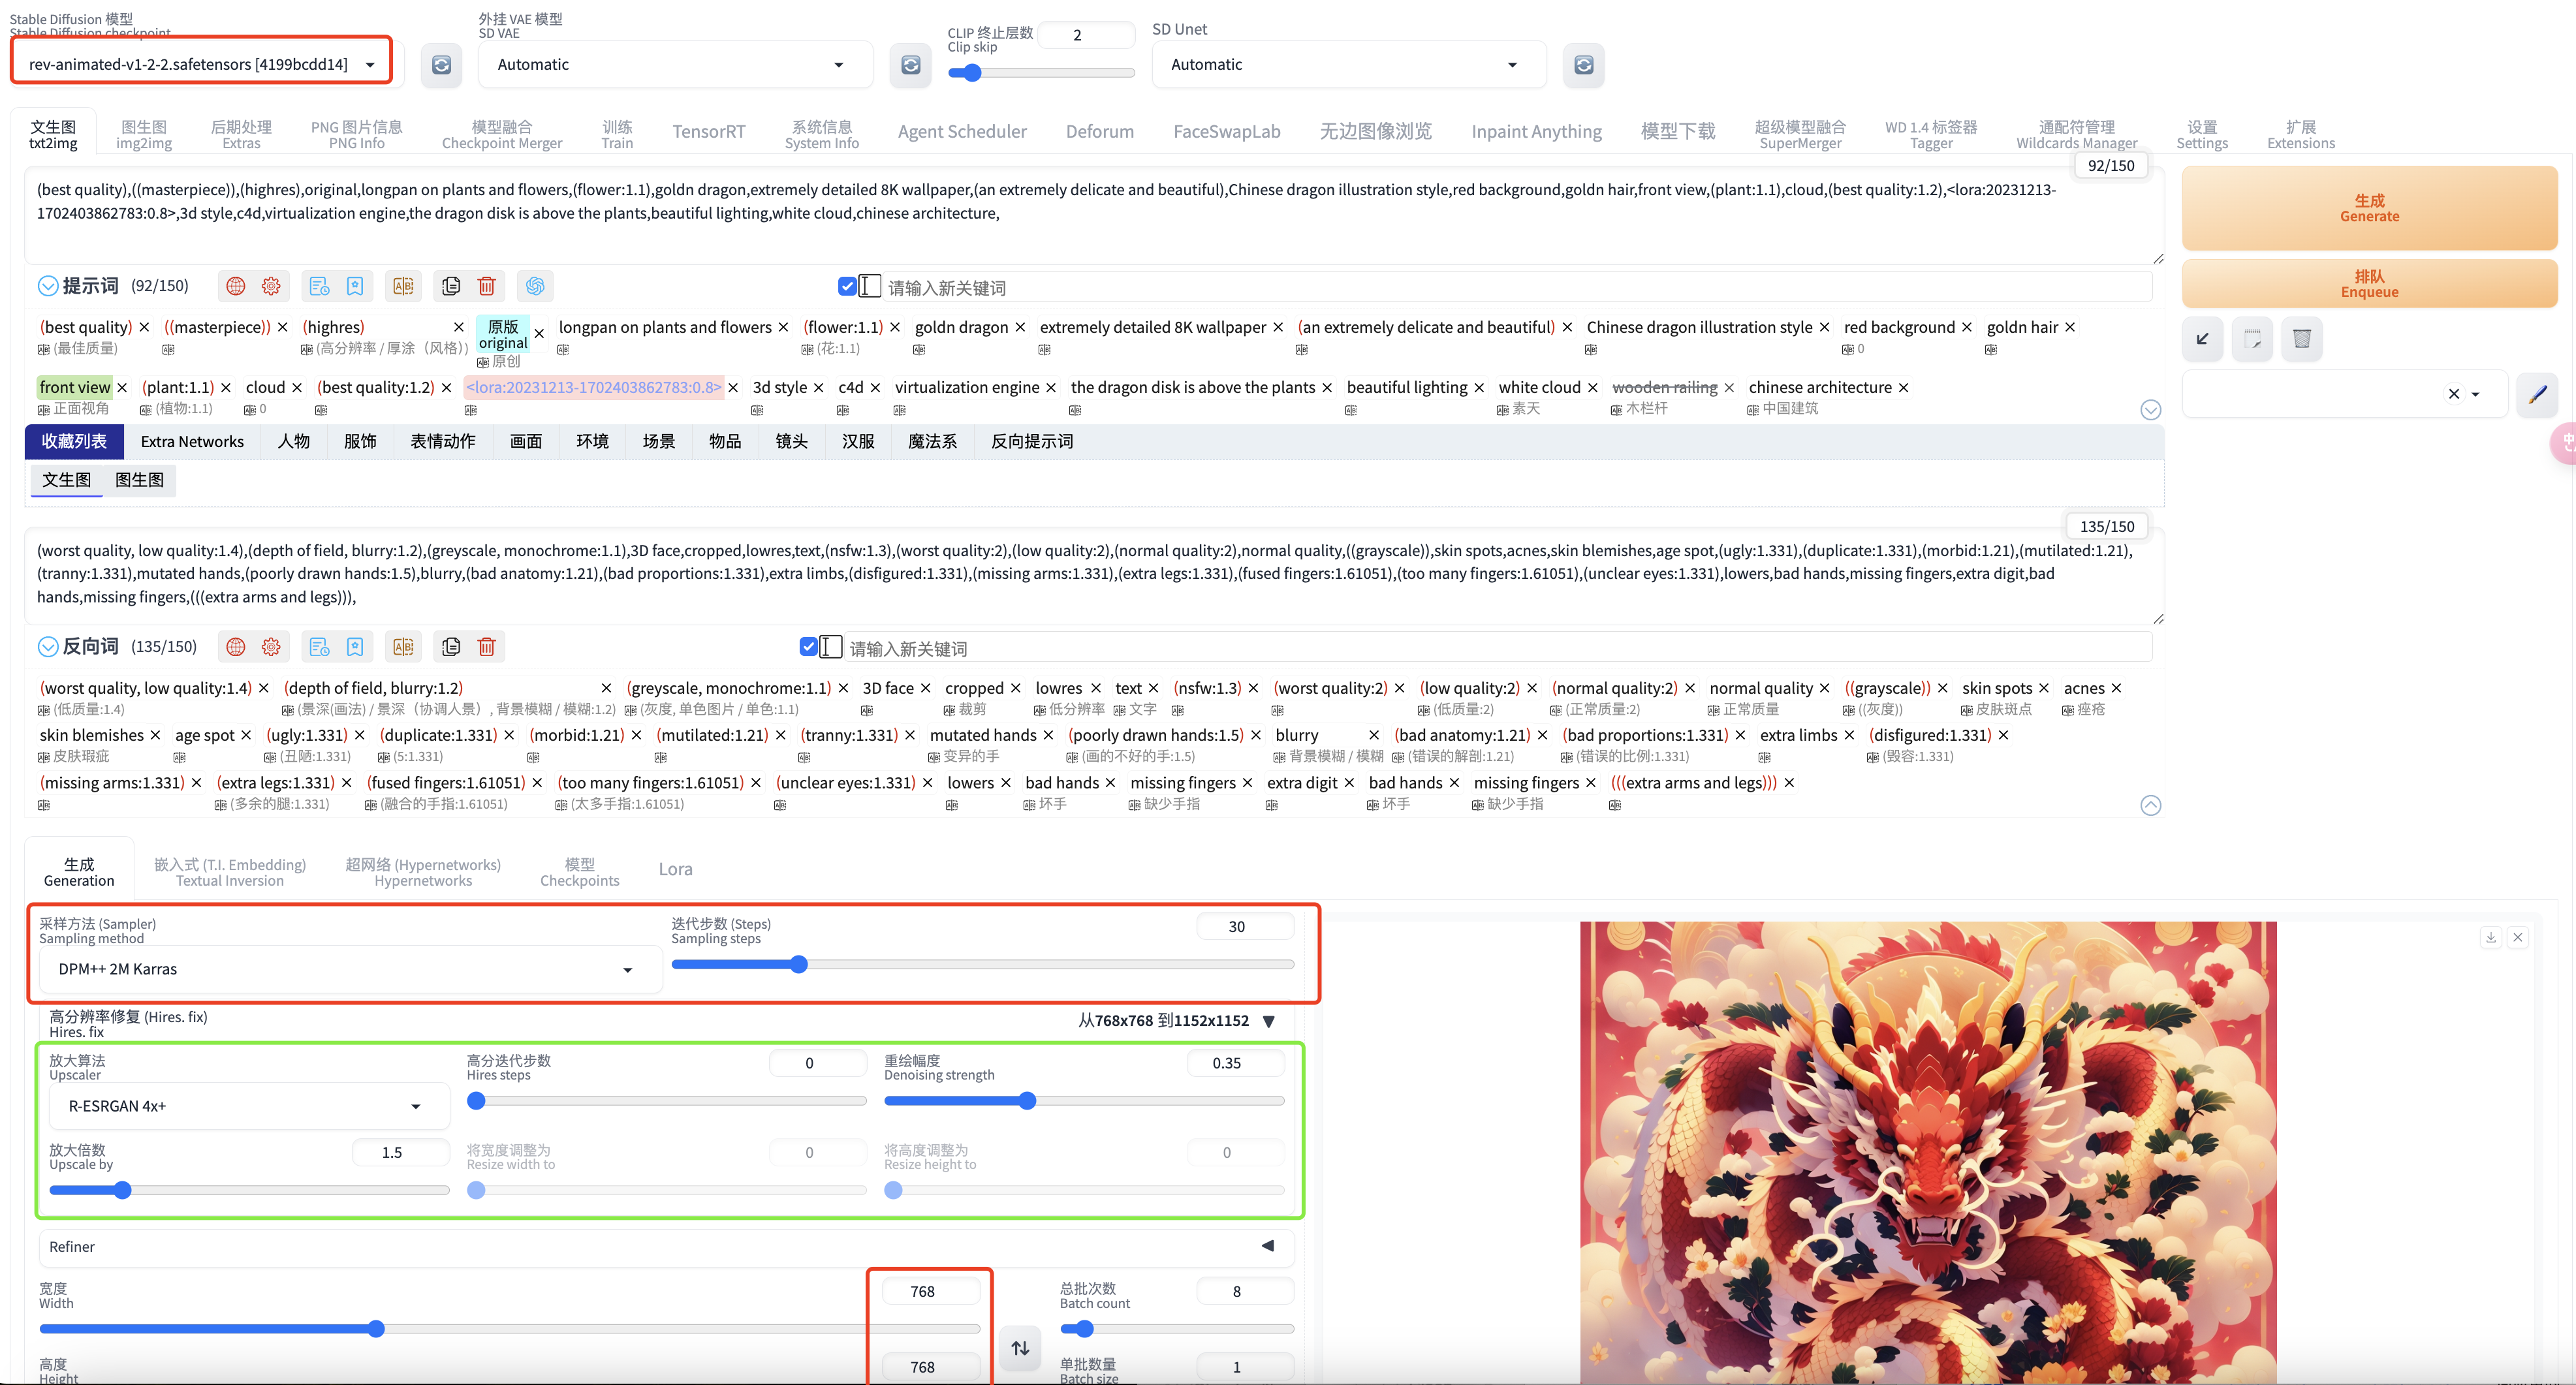The height and width of the screenshot is (1385, 2576).
Task: Download the generated dragon image
Action: tap(2491, 937)
